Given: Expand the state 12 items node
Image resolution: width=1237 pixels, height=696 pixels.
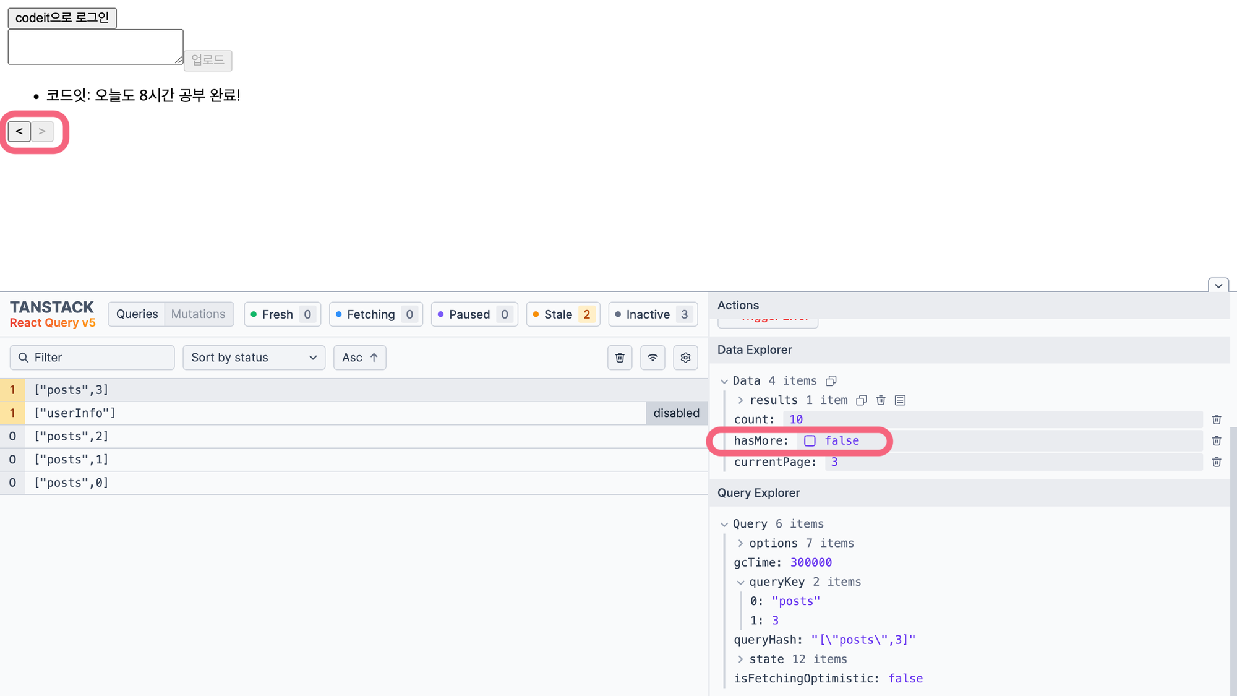Looking at the screenshot, I should pos(740,659).
